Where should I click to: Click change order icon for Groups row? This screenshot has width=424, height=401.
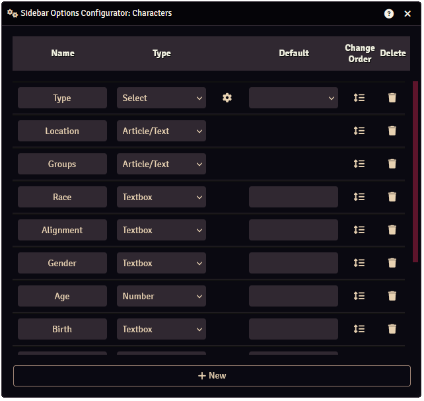359,164
